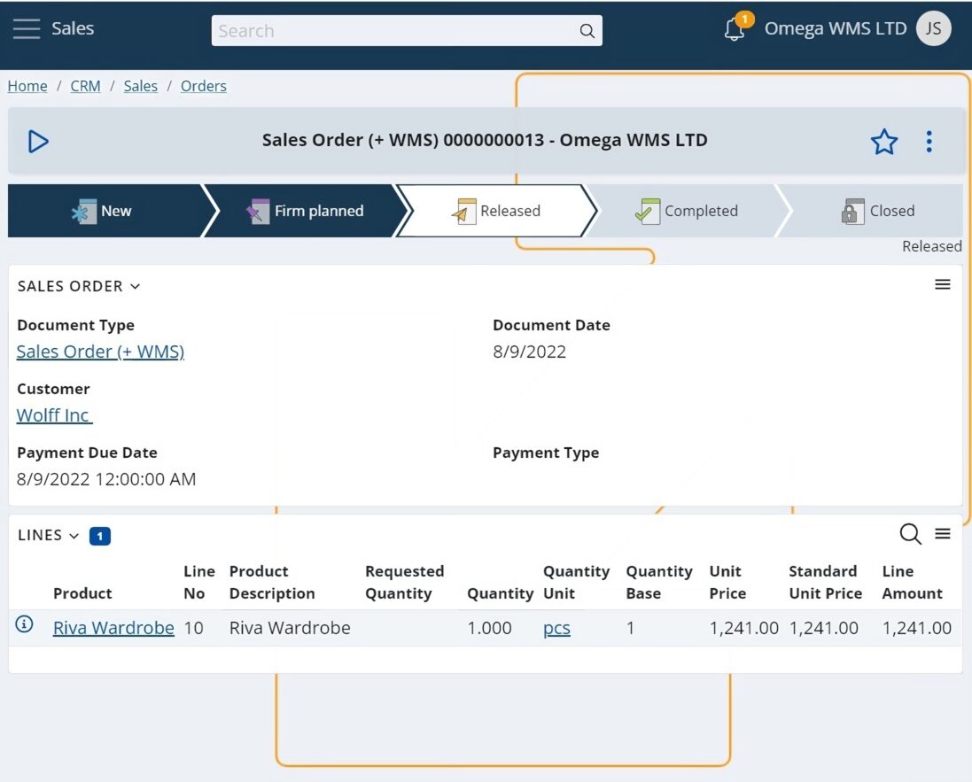Open notifications via the bell icon

[x=734, y=29]
